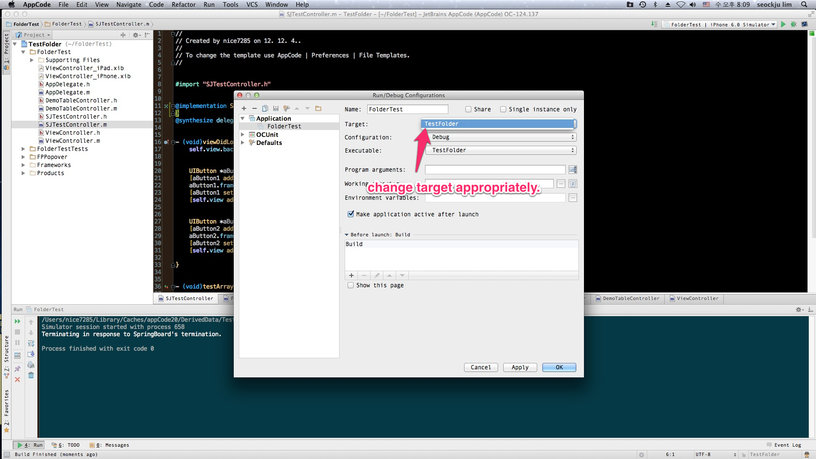Run FolderTest with green play in toolbar

[783, 24]
